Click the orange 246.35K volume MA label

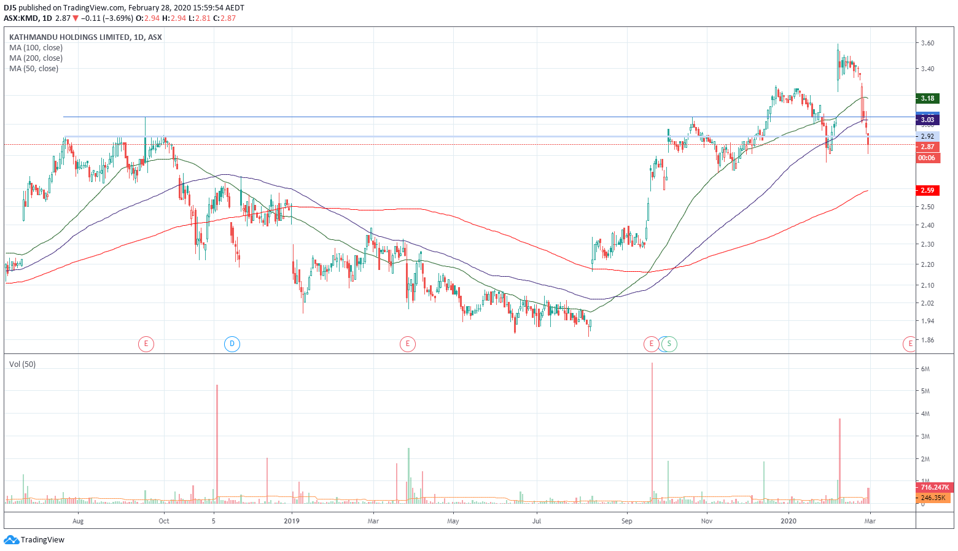tap(933, 498)
